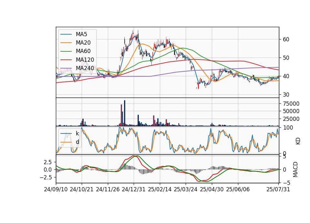310x223 pixels.
Task: Click the green MA60 legend line
Action: [66, 51]
